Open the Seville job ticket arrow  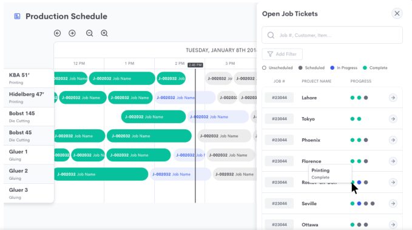pyautogui.click(x=393, y=203)
